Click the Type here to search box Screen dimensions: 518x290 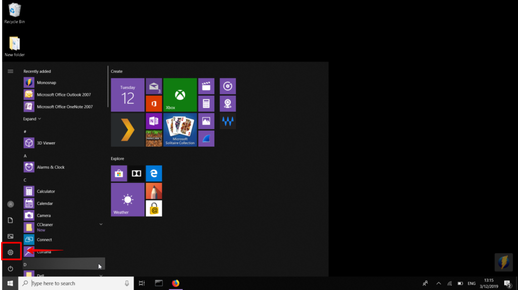pos(76,283)
